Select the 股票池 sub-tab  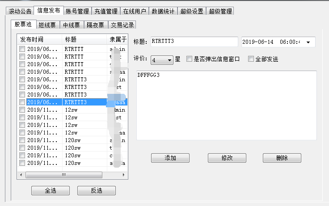(23, 24)
